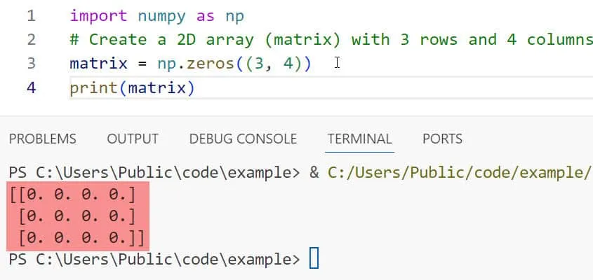The image size is (593, 280).
Task: Click line number 1 in the gutter
Action: pos(30,15)
